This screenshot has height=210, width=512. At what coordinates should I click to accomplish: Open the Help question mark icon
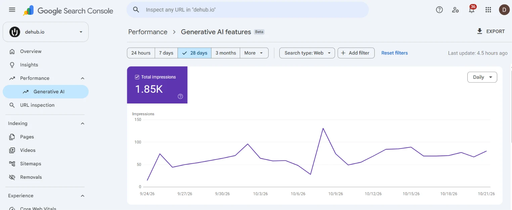[439, 10]
